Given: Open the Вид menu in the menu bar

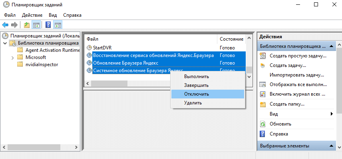Looking at the screenshot, I should [x=53, y=15].
